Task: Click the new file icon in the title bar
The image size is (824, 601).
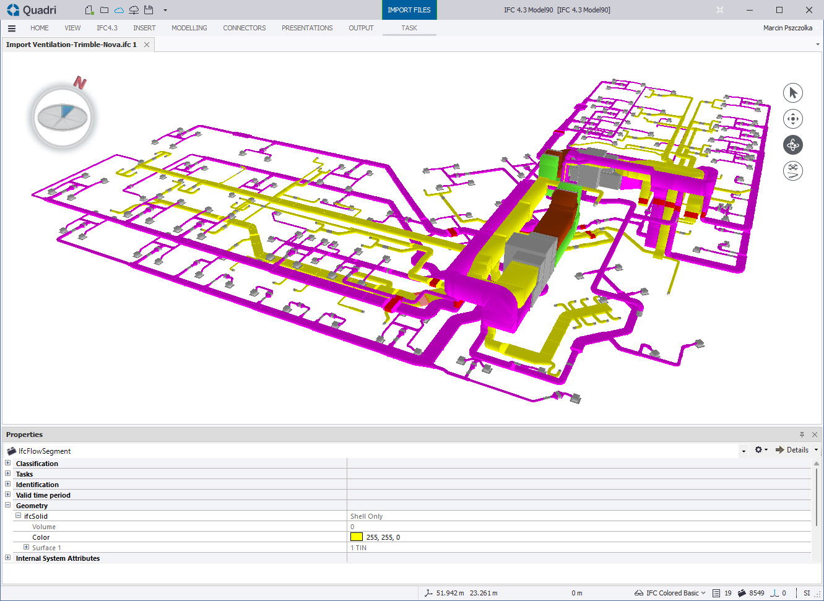Action: pos(89,10)
